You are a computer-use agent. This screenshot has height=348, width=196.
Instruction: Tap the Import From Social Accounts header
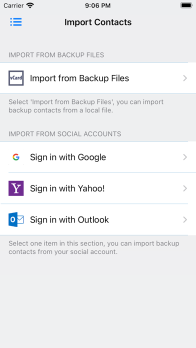click(x=65, y=134)
